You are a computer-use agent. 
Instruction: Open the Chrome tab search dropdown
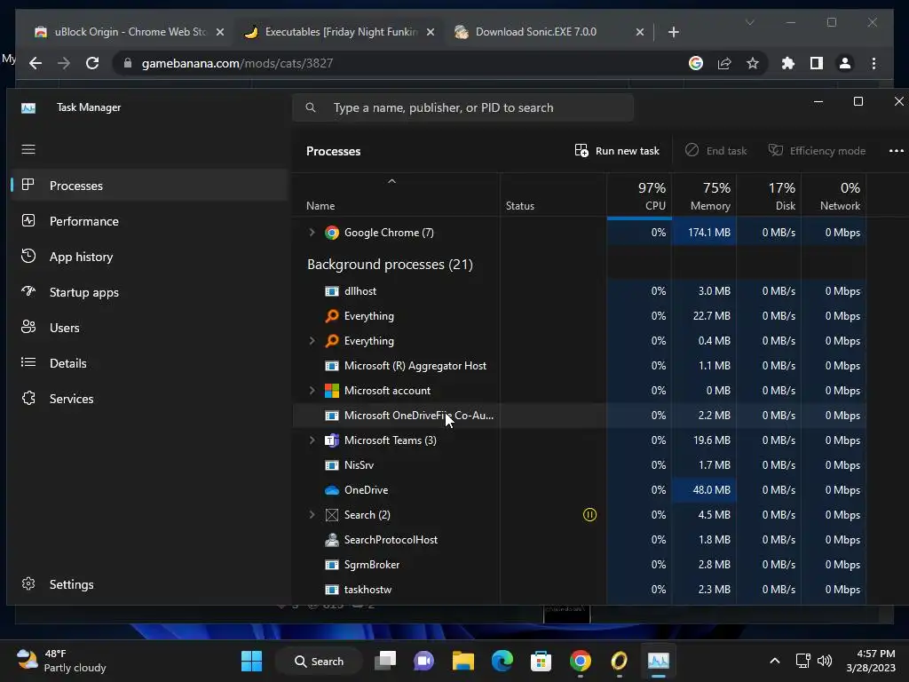pyautogui.click(x=749, y=22)
